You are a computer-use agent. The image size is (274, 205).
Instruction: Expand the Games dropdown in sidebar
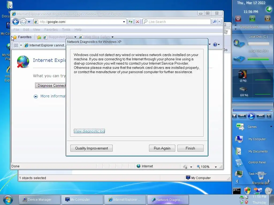click(x=271, y=127)
